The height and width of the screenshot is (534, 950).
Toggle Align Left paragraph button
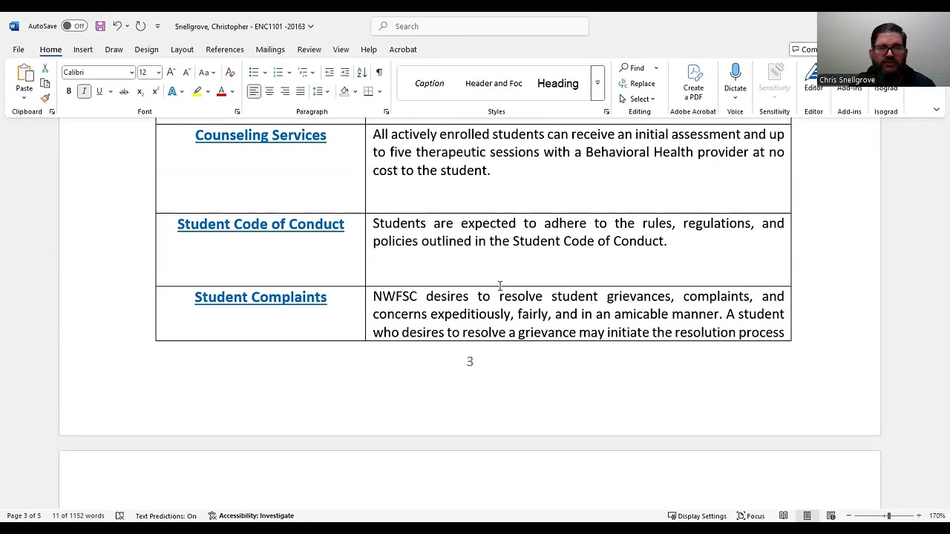pos(254,91)
